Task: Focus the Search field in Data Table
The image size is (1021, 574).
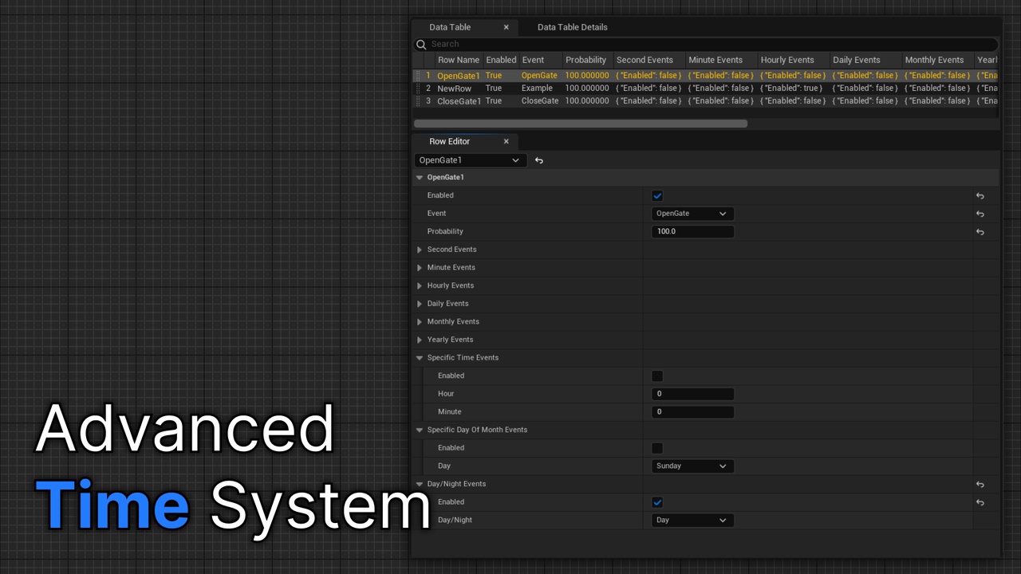Action: pyautogui.click(x=706, y=45)
